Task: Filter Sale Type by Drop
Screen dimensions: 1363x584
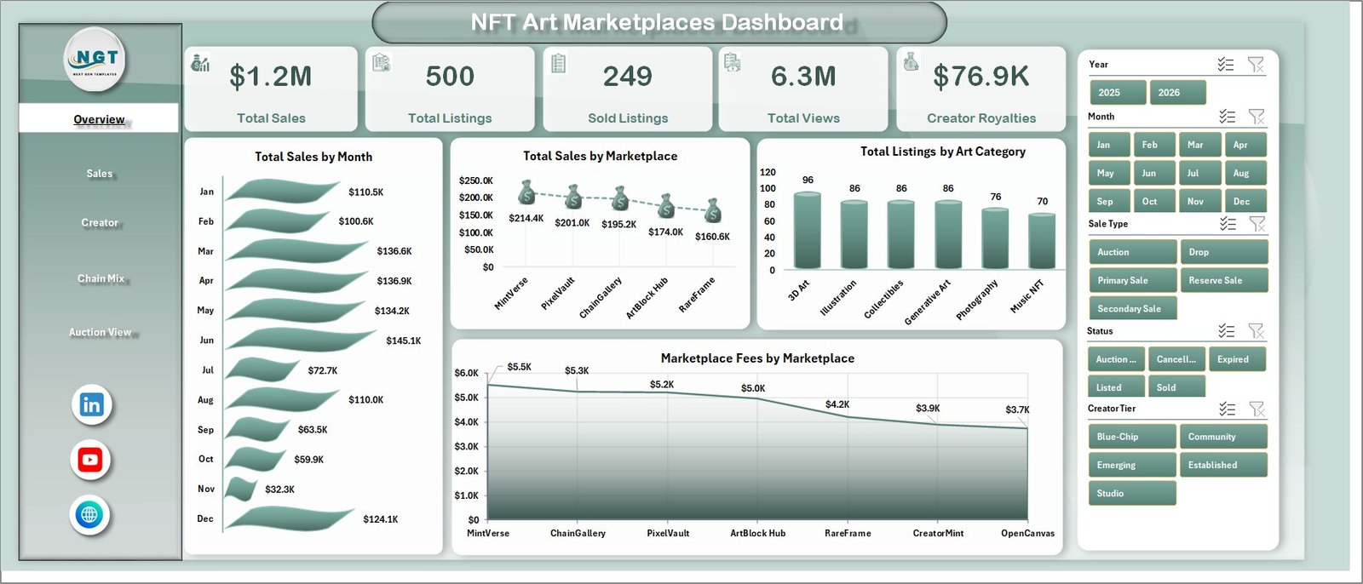Action: tap(1223, 252)
